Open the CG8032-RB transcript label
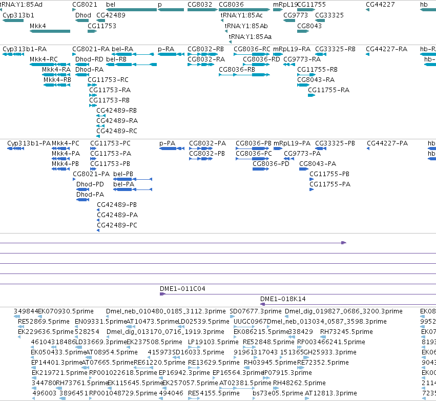This screenshot has height=401, width=436. (206, 49)
